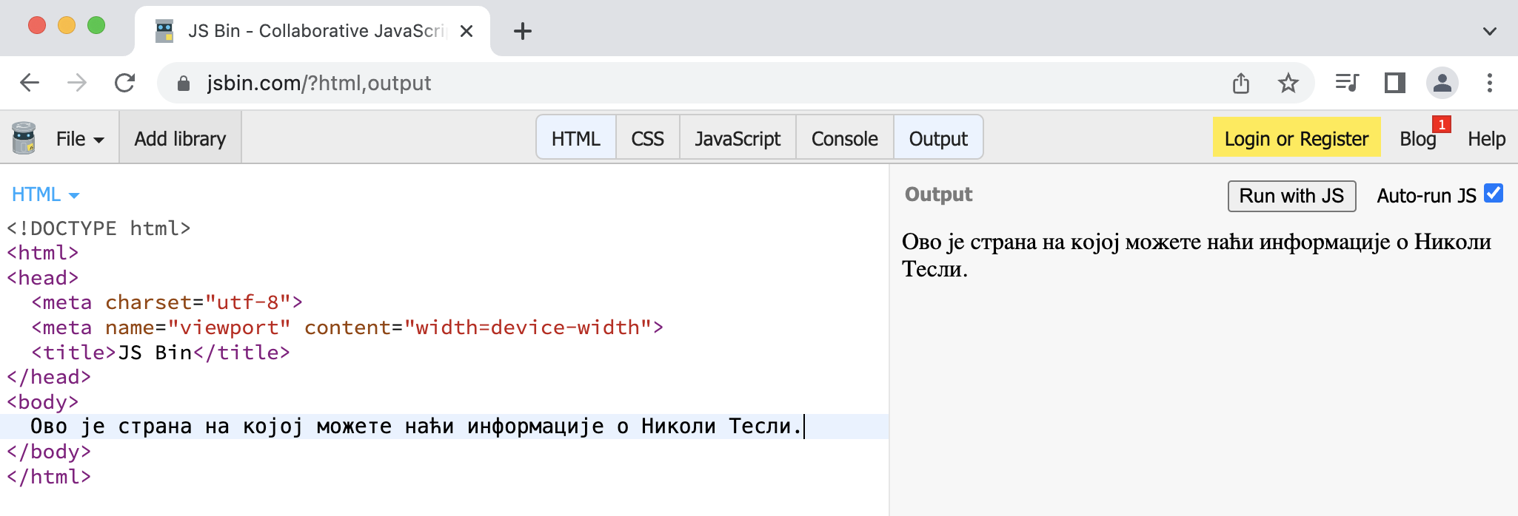Click the browser back arrow
Screen dimensions: 1518x516
(30, 83)
